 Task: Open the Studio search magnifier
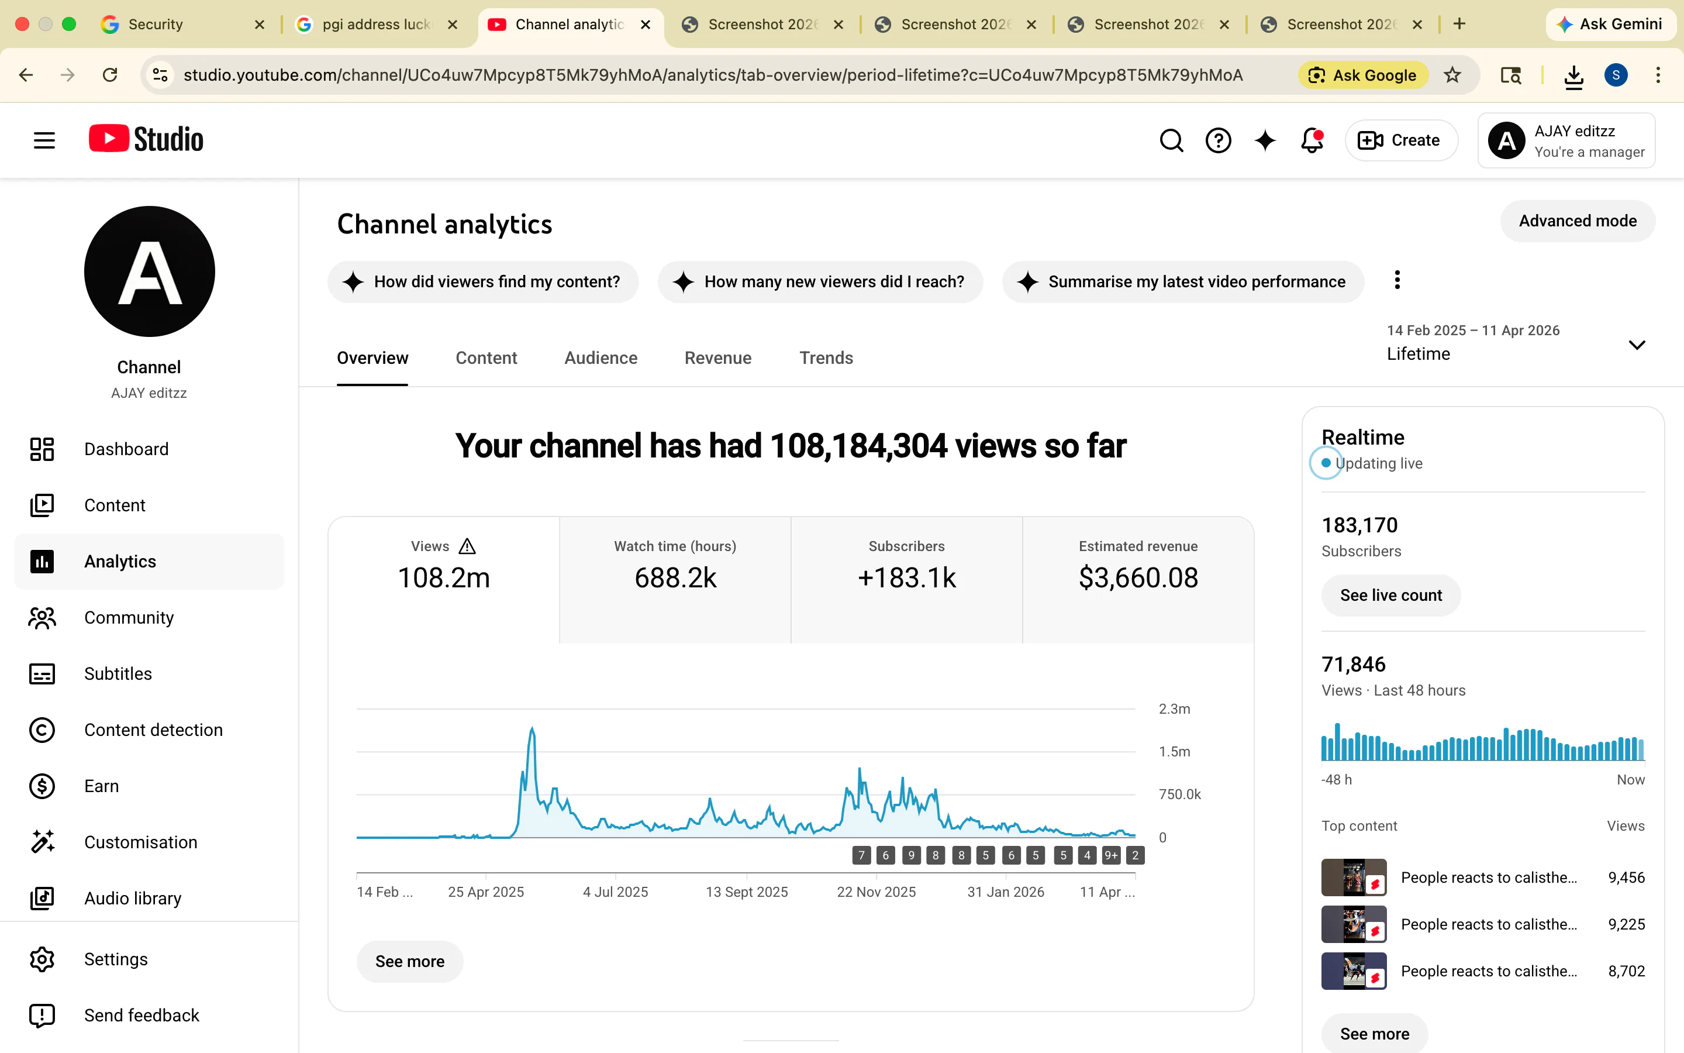pos(1171,140)
